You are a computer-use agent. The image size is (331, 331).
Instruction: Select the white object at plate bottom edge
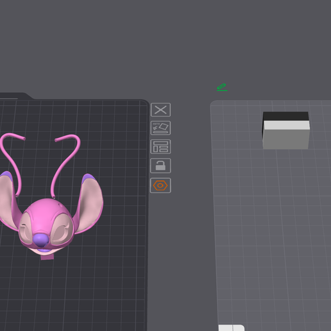click(x=232, y=328)
